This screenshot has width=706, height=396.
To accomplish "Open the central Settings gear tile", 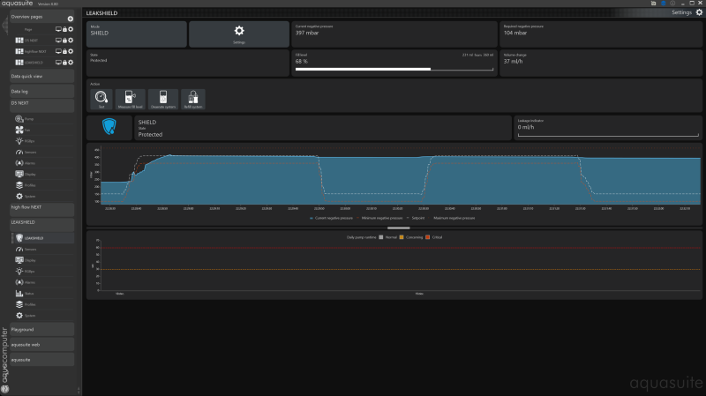I will 239,34.
